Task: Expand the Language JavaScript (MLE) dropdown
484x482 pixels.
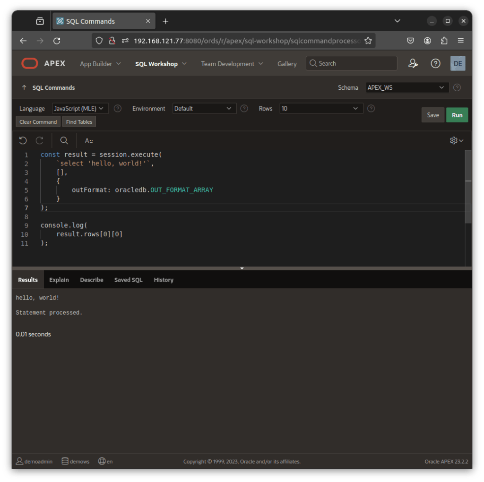Action: pos(80,109)
